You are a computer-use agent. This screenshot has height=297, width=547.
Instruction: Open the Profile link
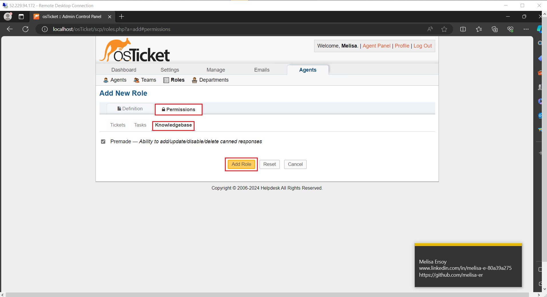coord(402,46)
